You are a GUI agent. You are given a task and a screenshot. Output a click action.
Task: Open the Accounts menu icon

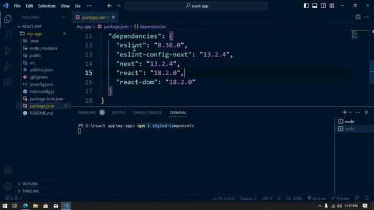8,171
